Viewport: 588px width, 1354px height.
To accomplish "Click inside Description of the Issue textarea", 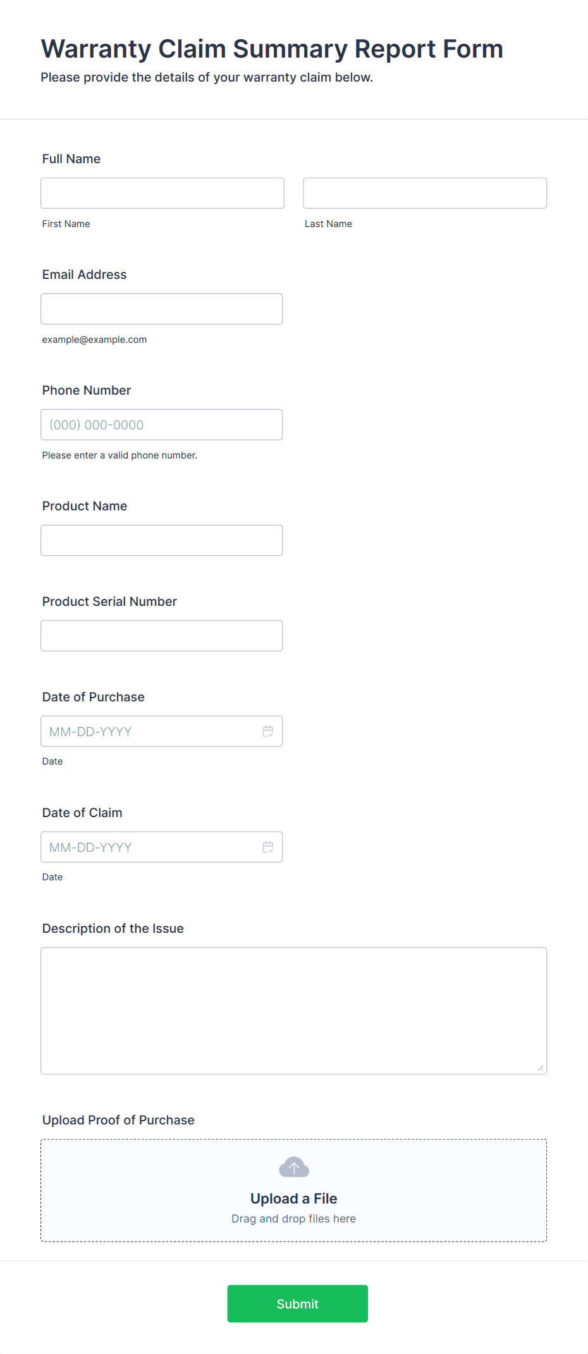I will [x=294, y=1010].
